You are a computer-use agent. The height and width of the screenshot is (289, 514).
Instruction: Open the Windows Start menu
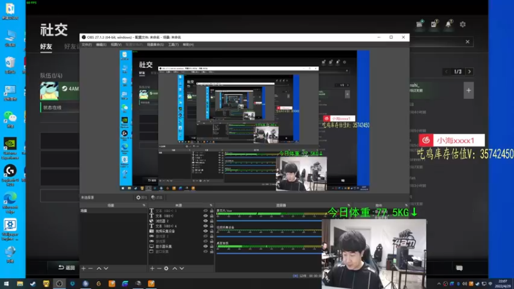click(6, 284)
